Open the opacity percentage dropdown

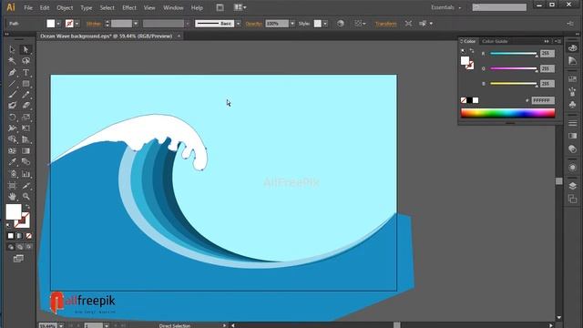(x=292, y=24)
